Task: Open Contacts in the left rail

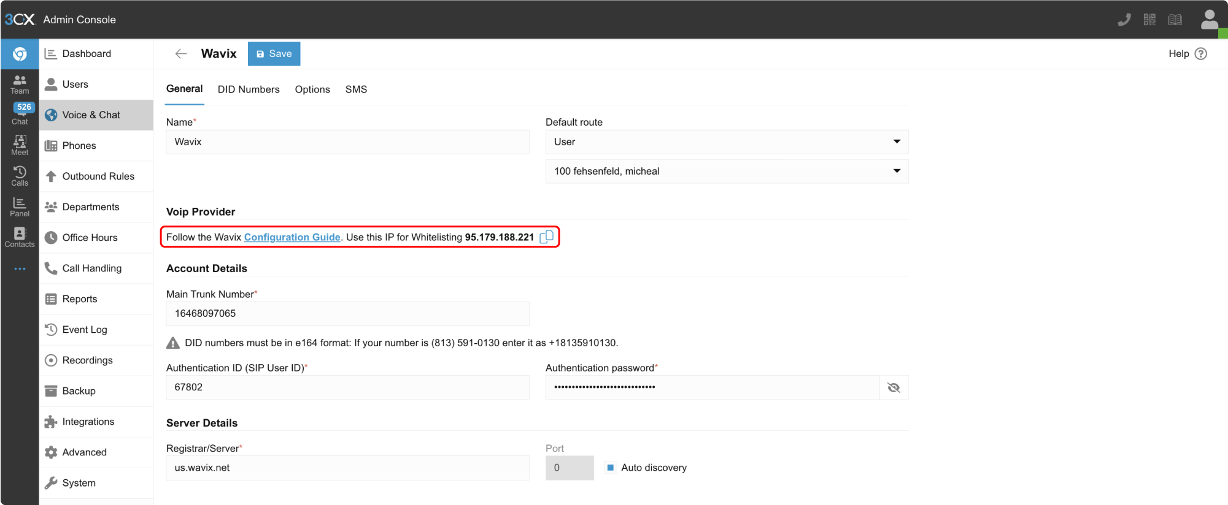Action: tap(20, 237)
